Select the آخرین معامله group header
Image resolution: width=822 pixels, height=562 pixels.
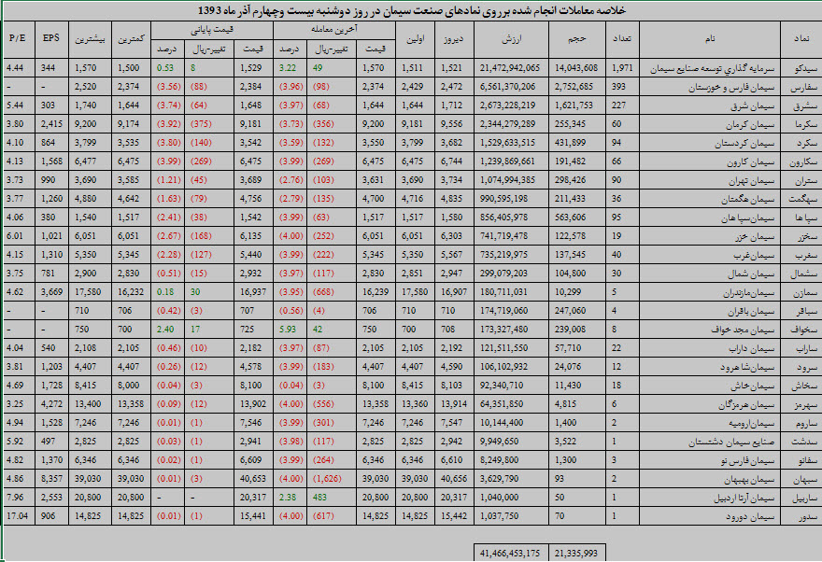[334, 30]
